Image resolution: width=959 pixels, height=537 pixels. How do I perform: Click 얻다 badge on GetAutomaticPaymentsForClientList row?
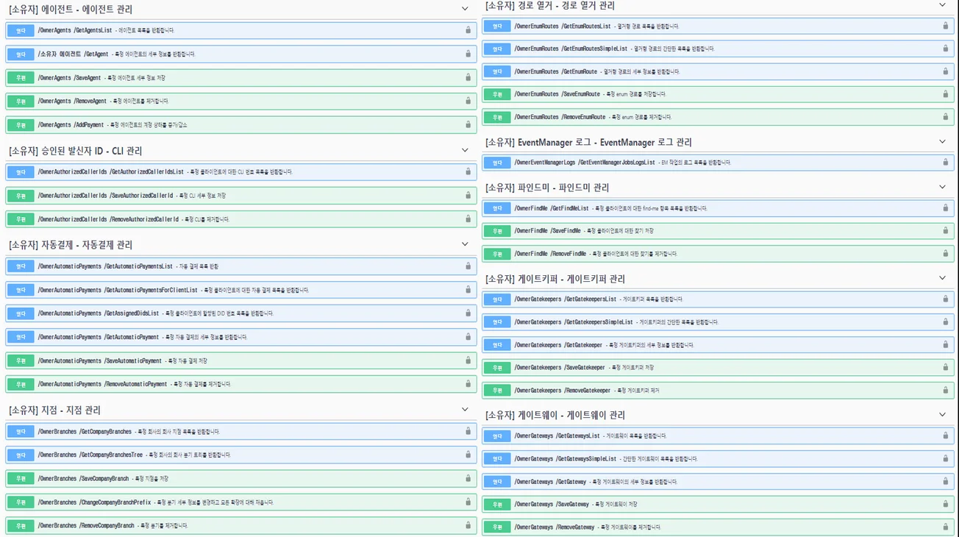click(21, 290)
